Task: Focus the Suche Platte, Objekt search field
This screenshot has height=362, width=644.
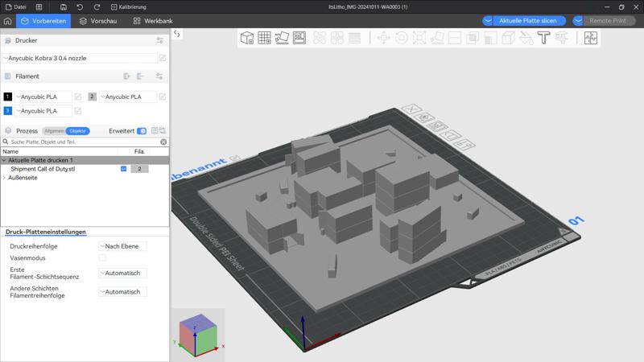Action: (x=85, y=142)
